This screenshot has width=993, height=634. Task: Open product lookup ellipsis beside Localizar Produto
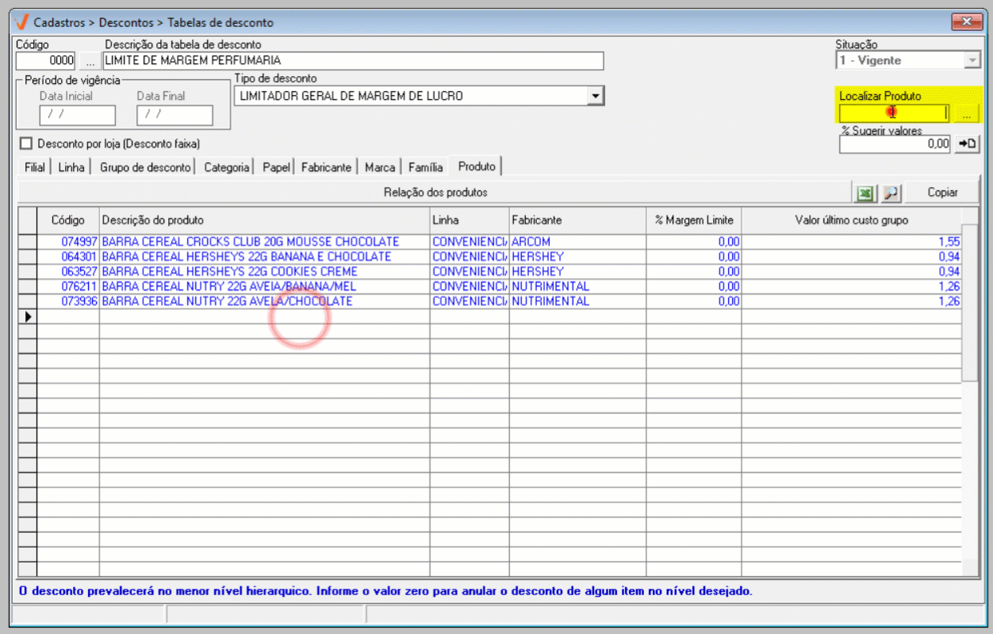[966, 114]
